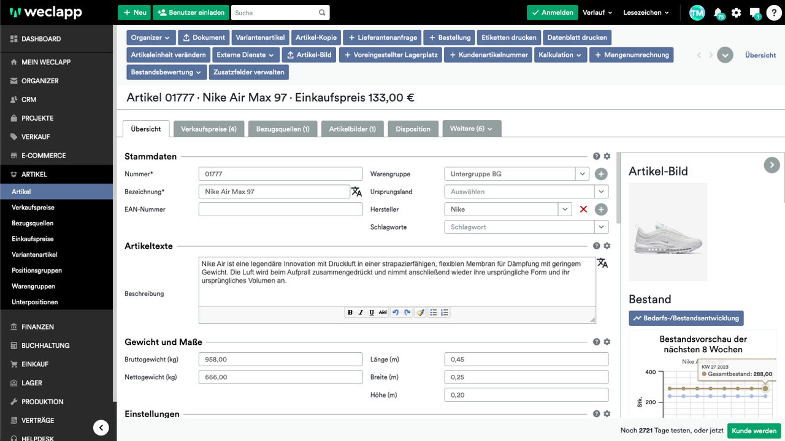Image resolution: width=785 pixels, height=441 pixels.
Task: Clear formatting with the broom icon
Action: 420,312
